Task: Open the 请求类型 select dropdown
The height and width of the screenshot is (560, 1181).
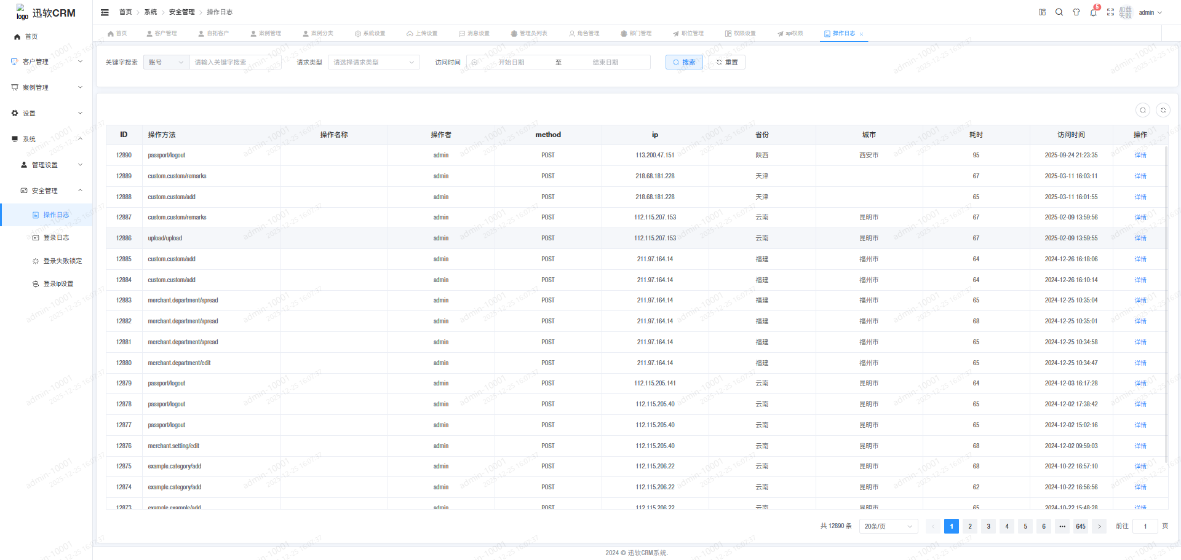Action: click(x=373, y=62)
